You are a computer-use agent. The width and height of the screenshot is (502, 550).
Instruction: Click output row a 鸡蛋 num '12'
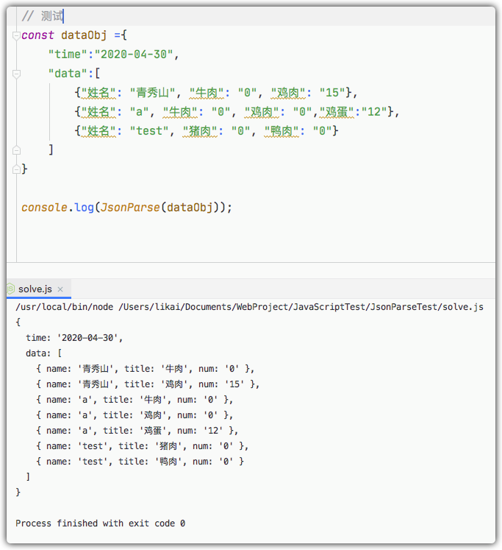(137, 431)
